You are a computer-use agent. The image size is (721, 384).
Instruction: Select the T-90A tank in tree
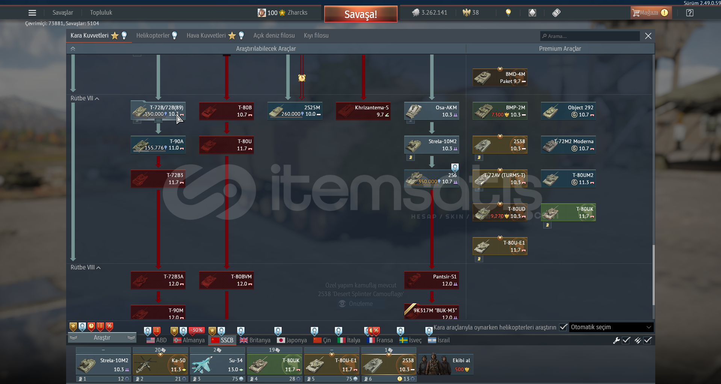coord(158,145)
